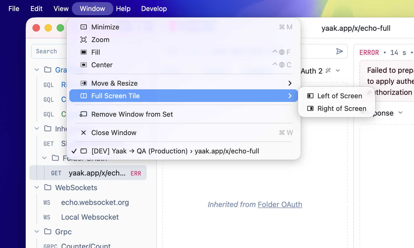The height and width of the screenshot is (248, 414).
Task: Focus the sidebar Search field
Action: point(49,51)
